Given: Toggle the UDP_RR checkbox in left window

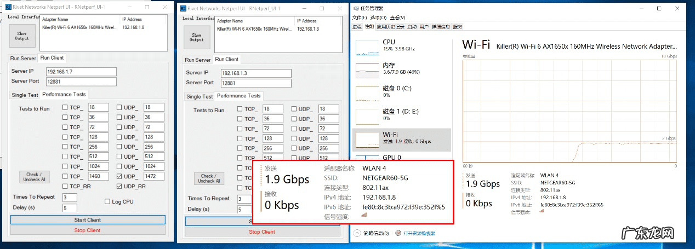Looking at the screenshot, I should coord(120,186).
